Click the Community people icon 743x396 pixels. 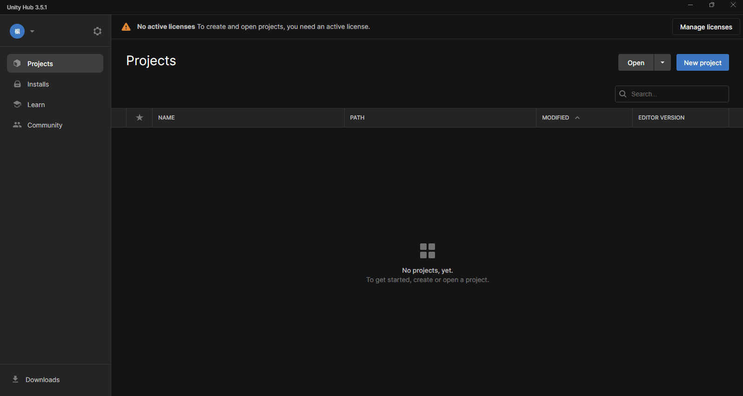click(17, 125)
